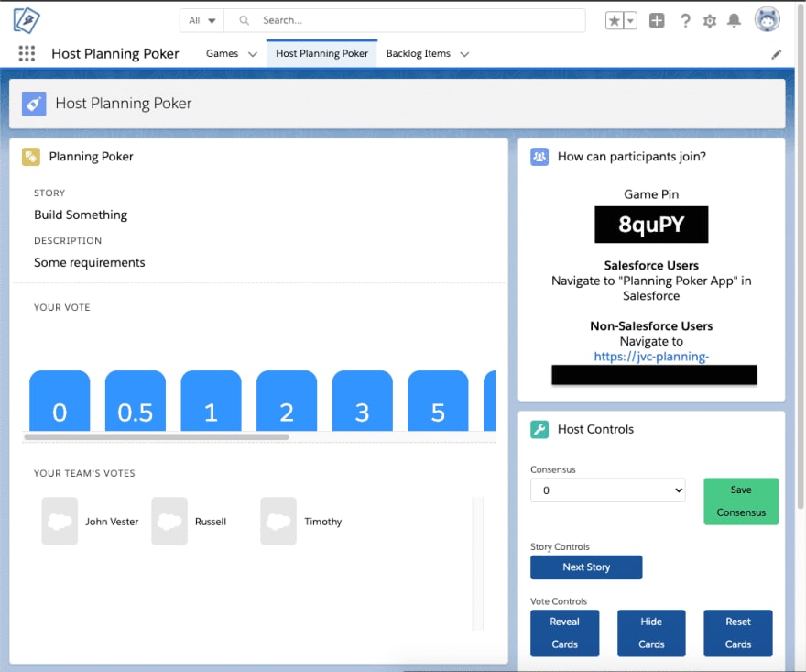Click the Reveal Cards button
Viewport: 806px width, 672px height.
coord(564,633)
